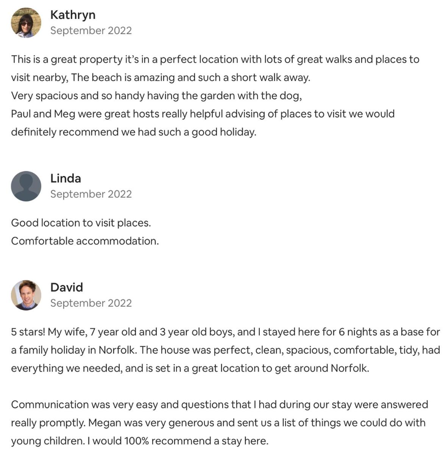
Task: Click line starting 'This is a great property'
Action: click(x=215, y=59)
